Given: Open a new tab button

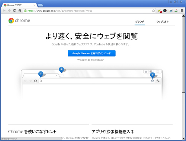Looking at the screenshot, I should [x=40, y=5].
